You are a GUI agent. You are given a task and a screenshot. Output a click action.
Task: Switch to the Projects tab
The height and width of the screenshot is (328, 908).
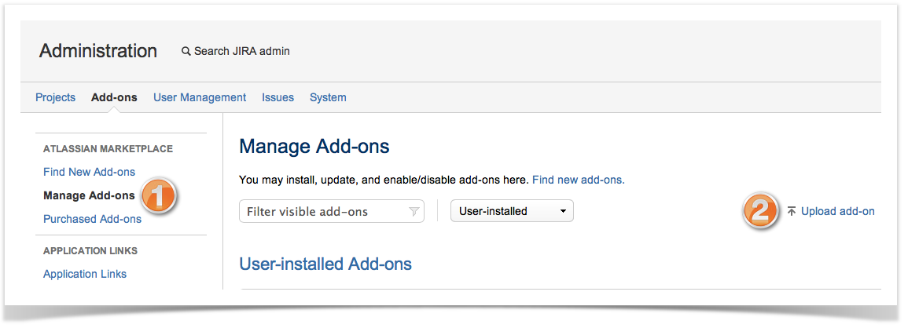pos(55,97)
